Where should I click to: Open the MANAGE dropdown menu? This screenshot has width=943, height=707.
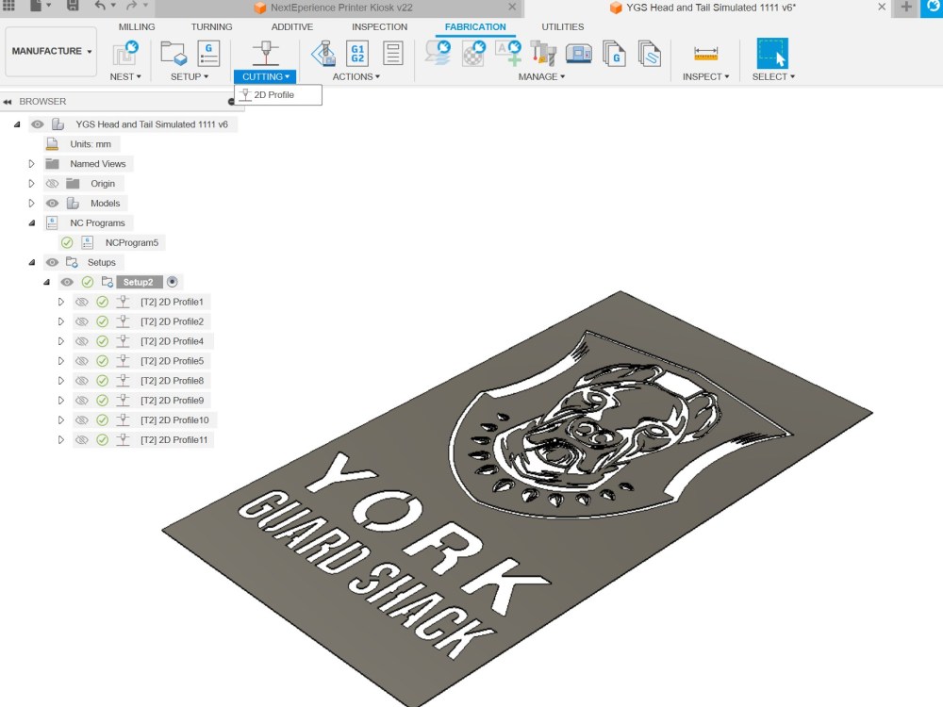click(541, 77)
